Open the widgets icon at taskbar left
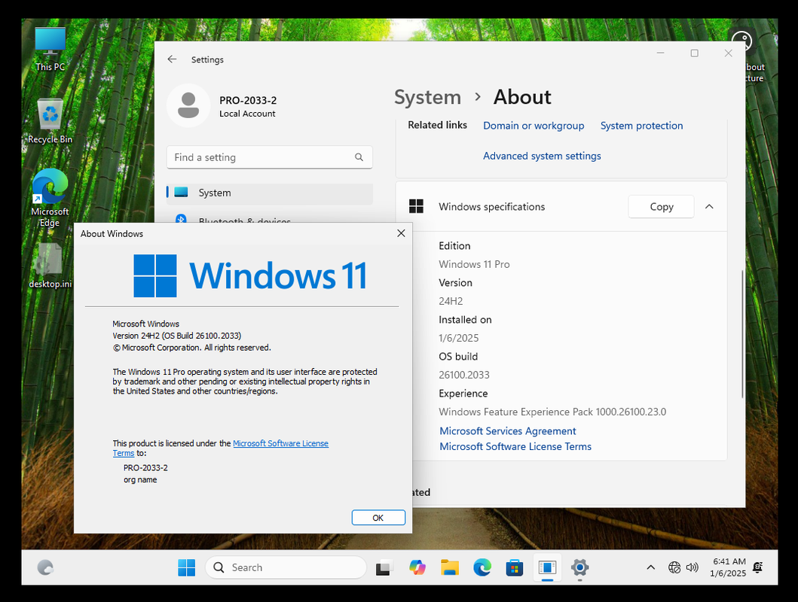The width and height of the screenshot is (798, 602). point(45,567)
